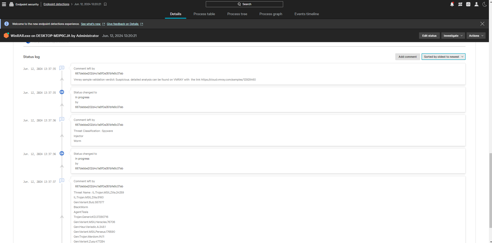Click the status change icon at 13:37:36
Screen dimensions: 492x243
point(62,153)
